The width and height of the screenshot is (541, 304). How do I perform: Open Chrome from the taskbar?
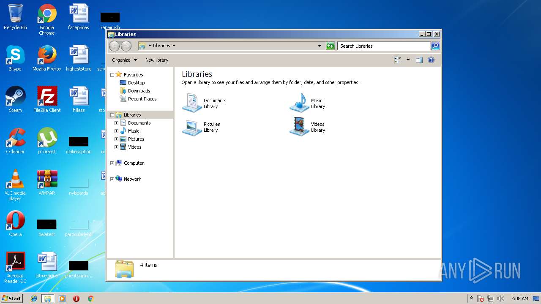tap(90, 299)
